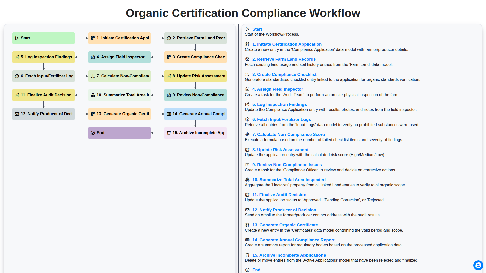The height and width of the screenshot is (273, 486).
Task: Open the 13. Generate Organic Certificate link
Action: coord(285,225)
